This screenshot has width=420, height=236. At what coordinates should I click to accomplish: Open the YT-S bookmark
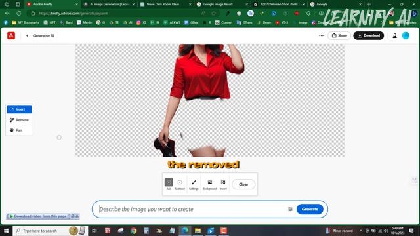click(282, 22)
